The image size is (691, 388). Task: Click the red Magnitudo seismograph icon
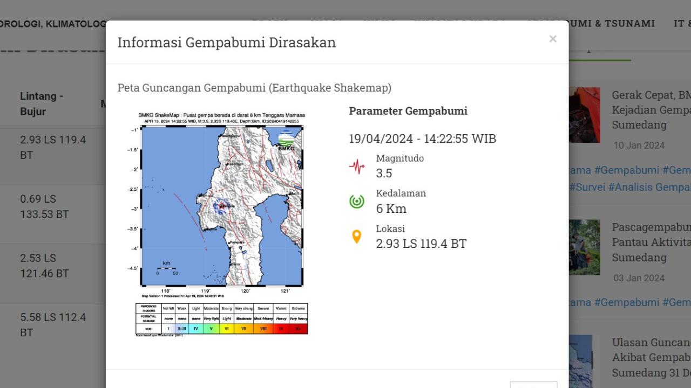[357, 167]
